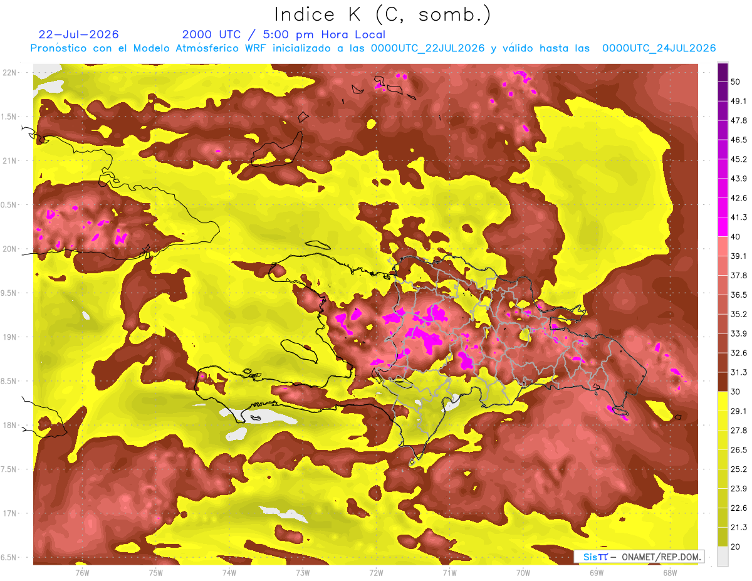
Task: Click the colorbar value "21.3"
Action: [x=739, y=527]
